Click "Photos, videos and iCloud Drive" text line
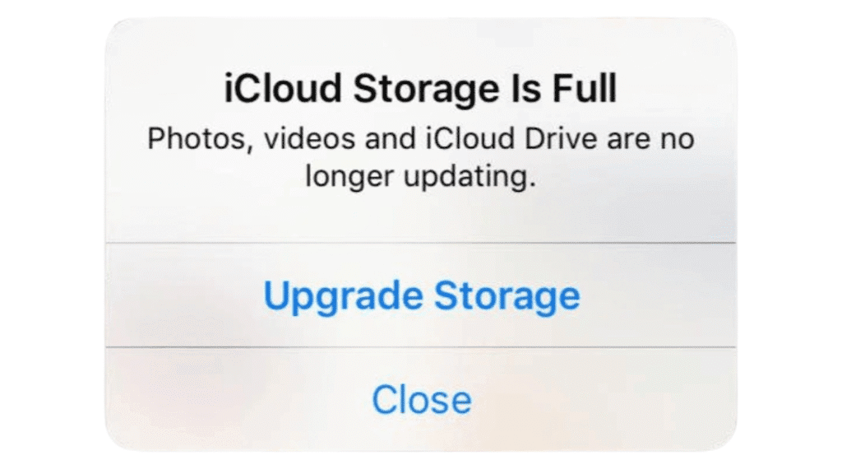The width and height of the screenshot is (842, 474). click(x=372, y=139)
